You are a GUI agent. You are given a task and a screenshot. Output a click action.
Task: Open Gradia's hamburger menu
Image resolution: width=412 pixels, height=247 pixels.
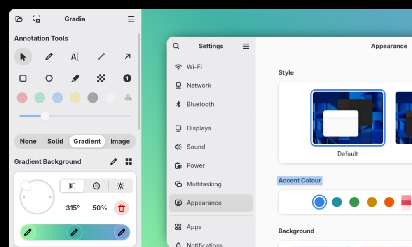(x=131, y=19)
